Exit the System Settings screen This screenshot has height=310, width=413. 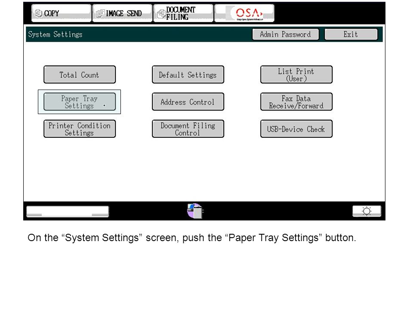tap(351, 34)
